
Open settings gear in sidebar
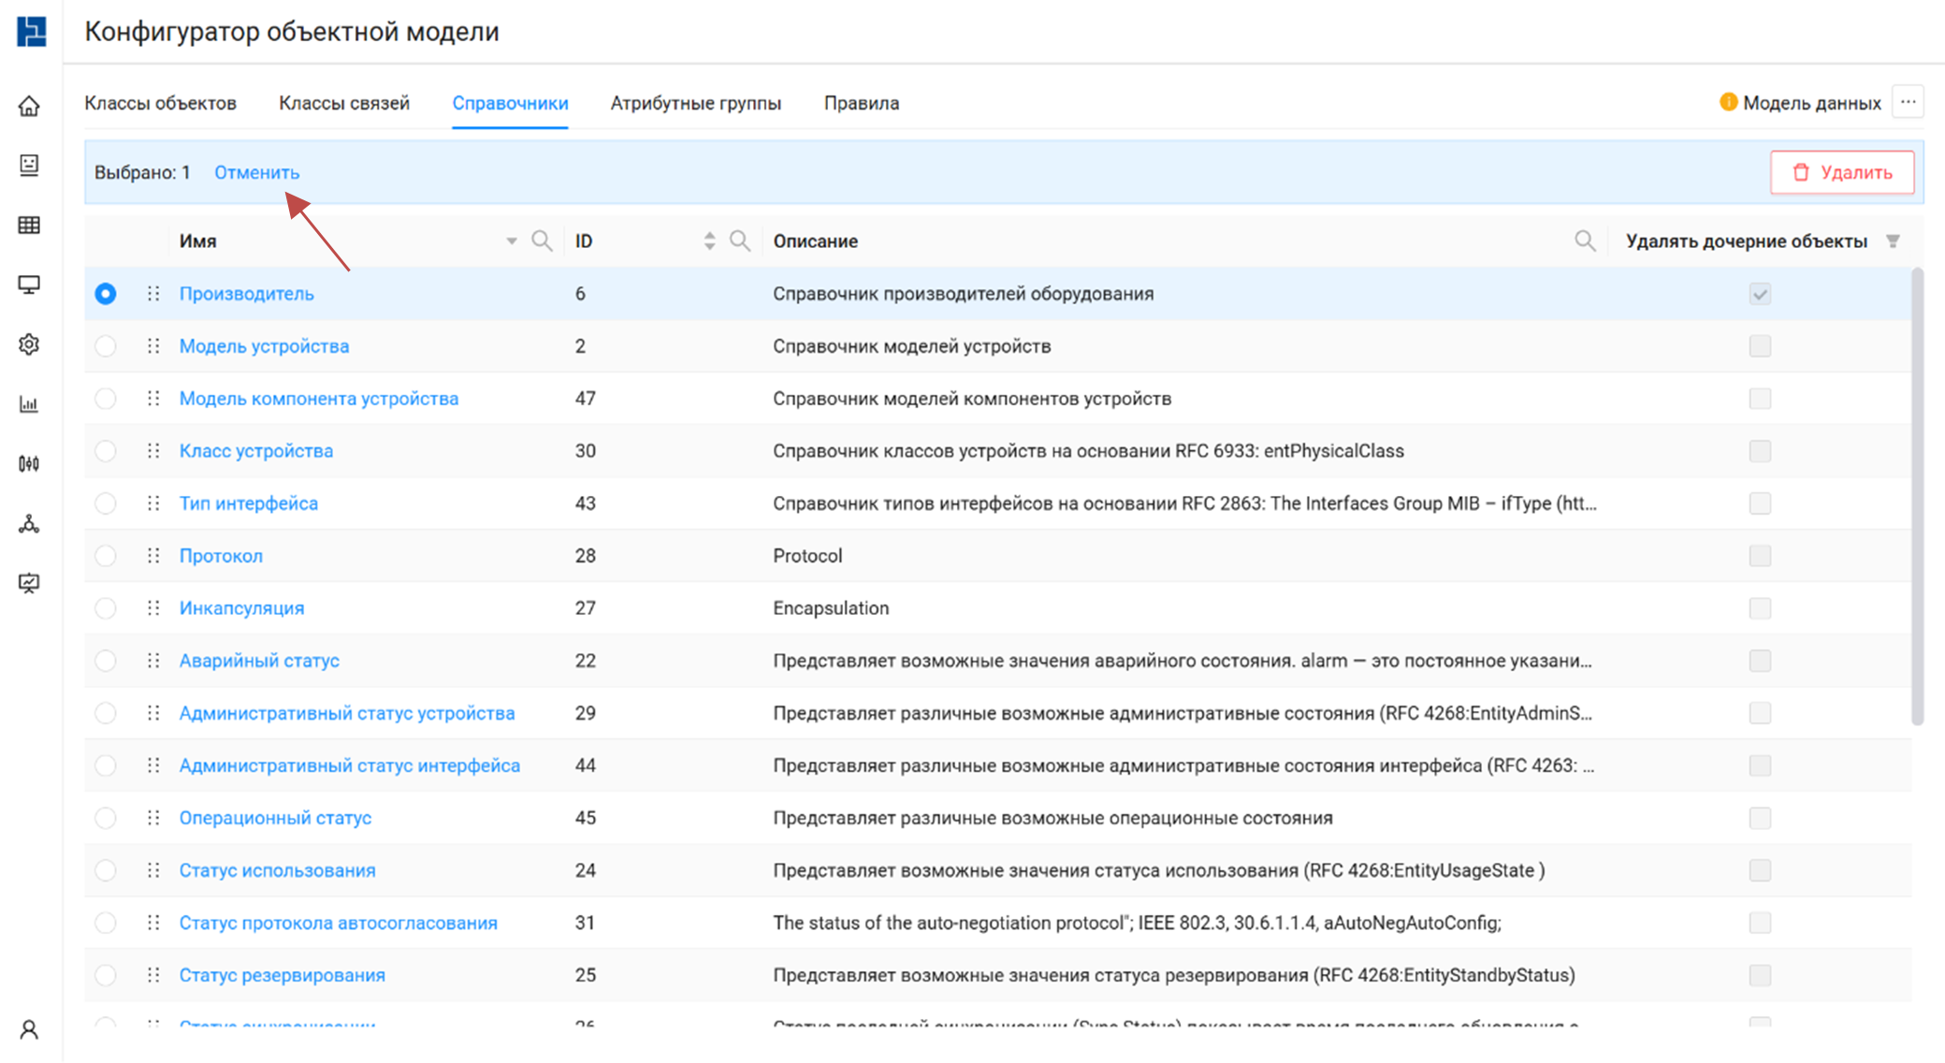tap(29, 344)
